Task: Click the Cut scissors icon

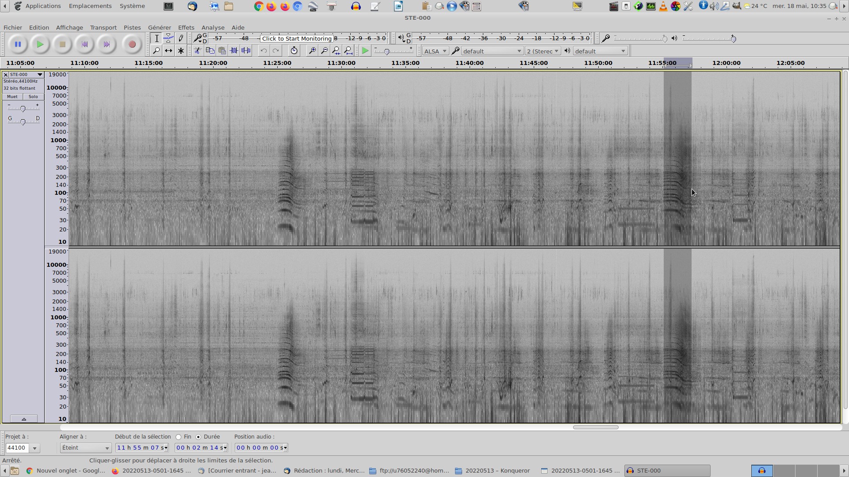Action: pos(198,51)
